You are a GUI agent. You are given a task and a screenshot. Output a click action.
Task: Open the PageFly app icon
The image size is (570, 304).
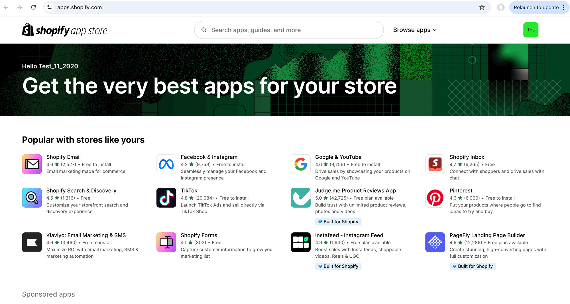click(435, 242)
